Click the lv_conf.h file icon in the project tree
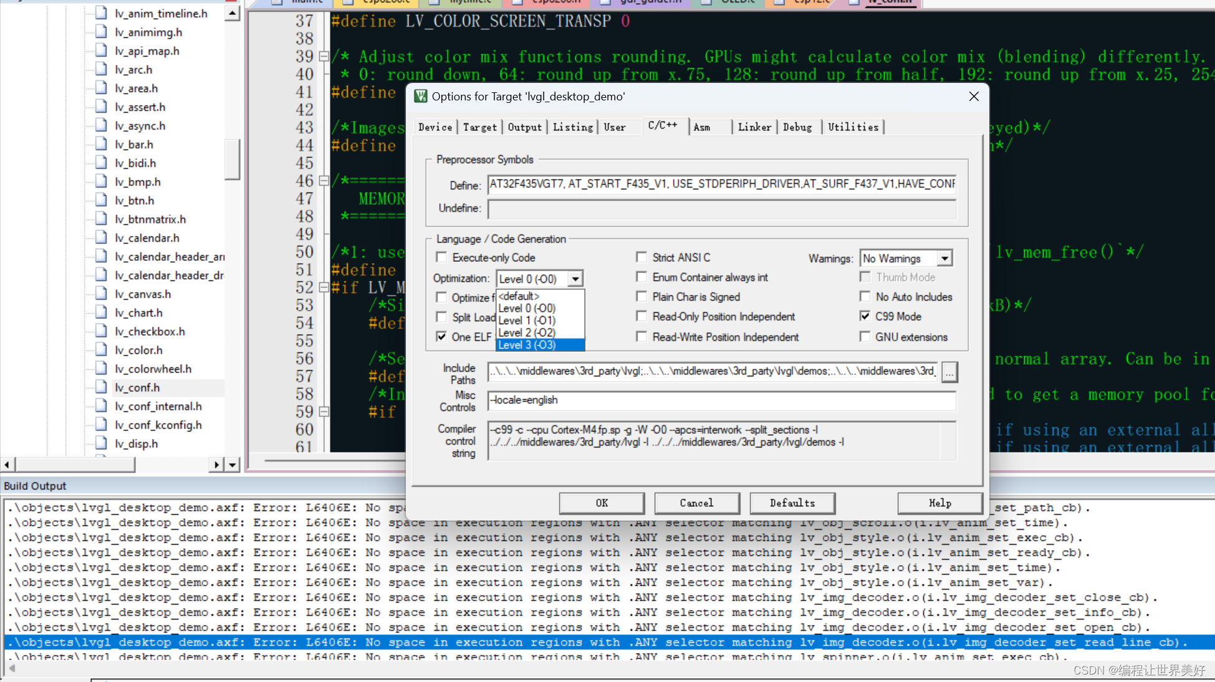 coord(101,387)
